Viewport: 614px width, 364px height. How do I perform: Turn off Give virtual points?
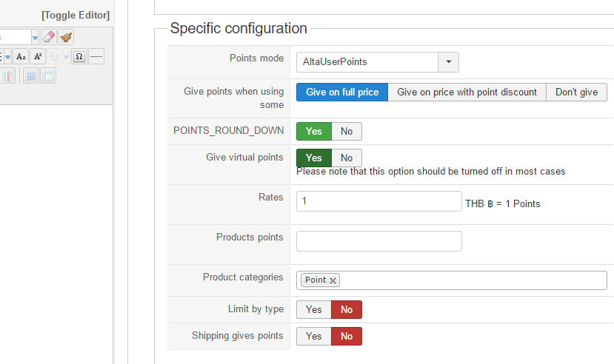pos(347,158)
